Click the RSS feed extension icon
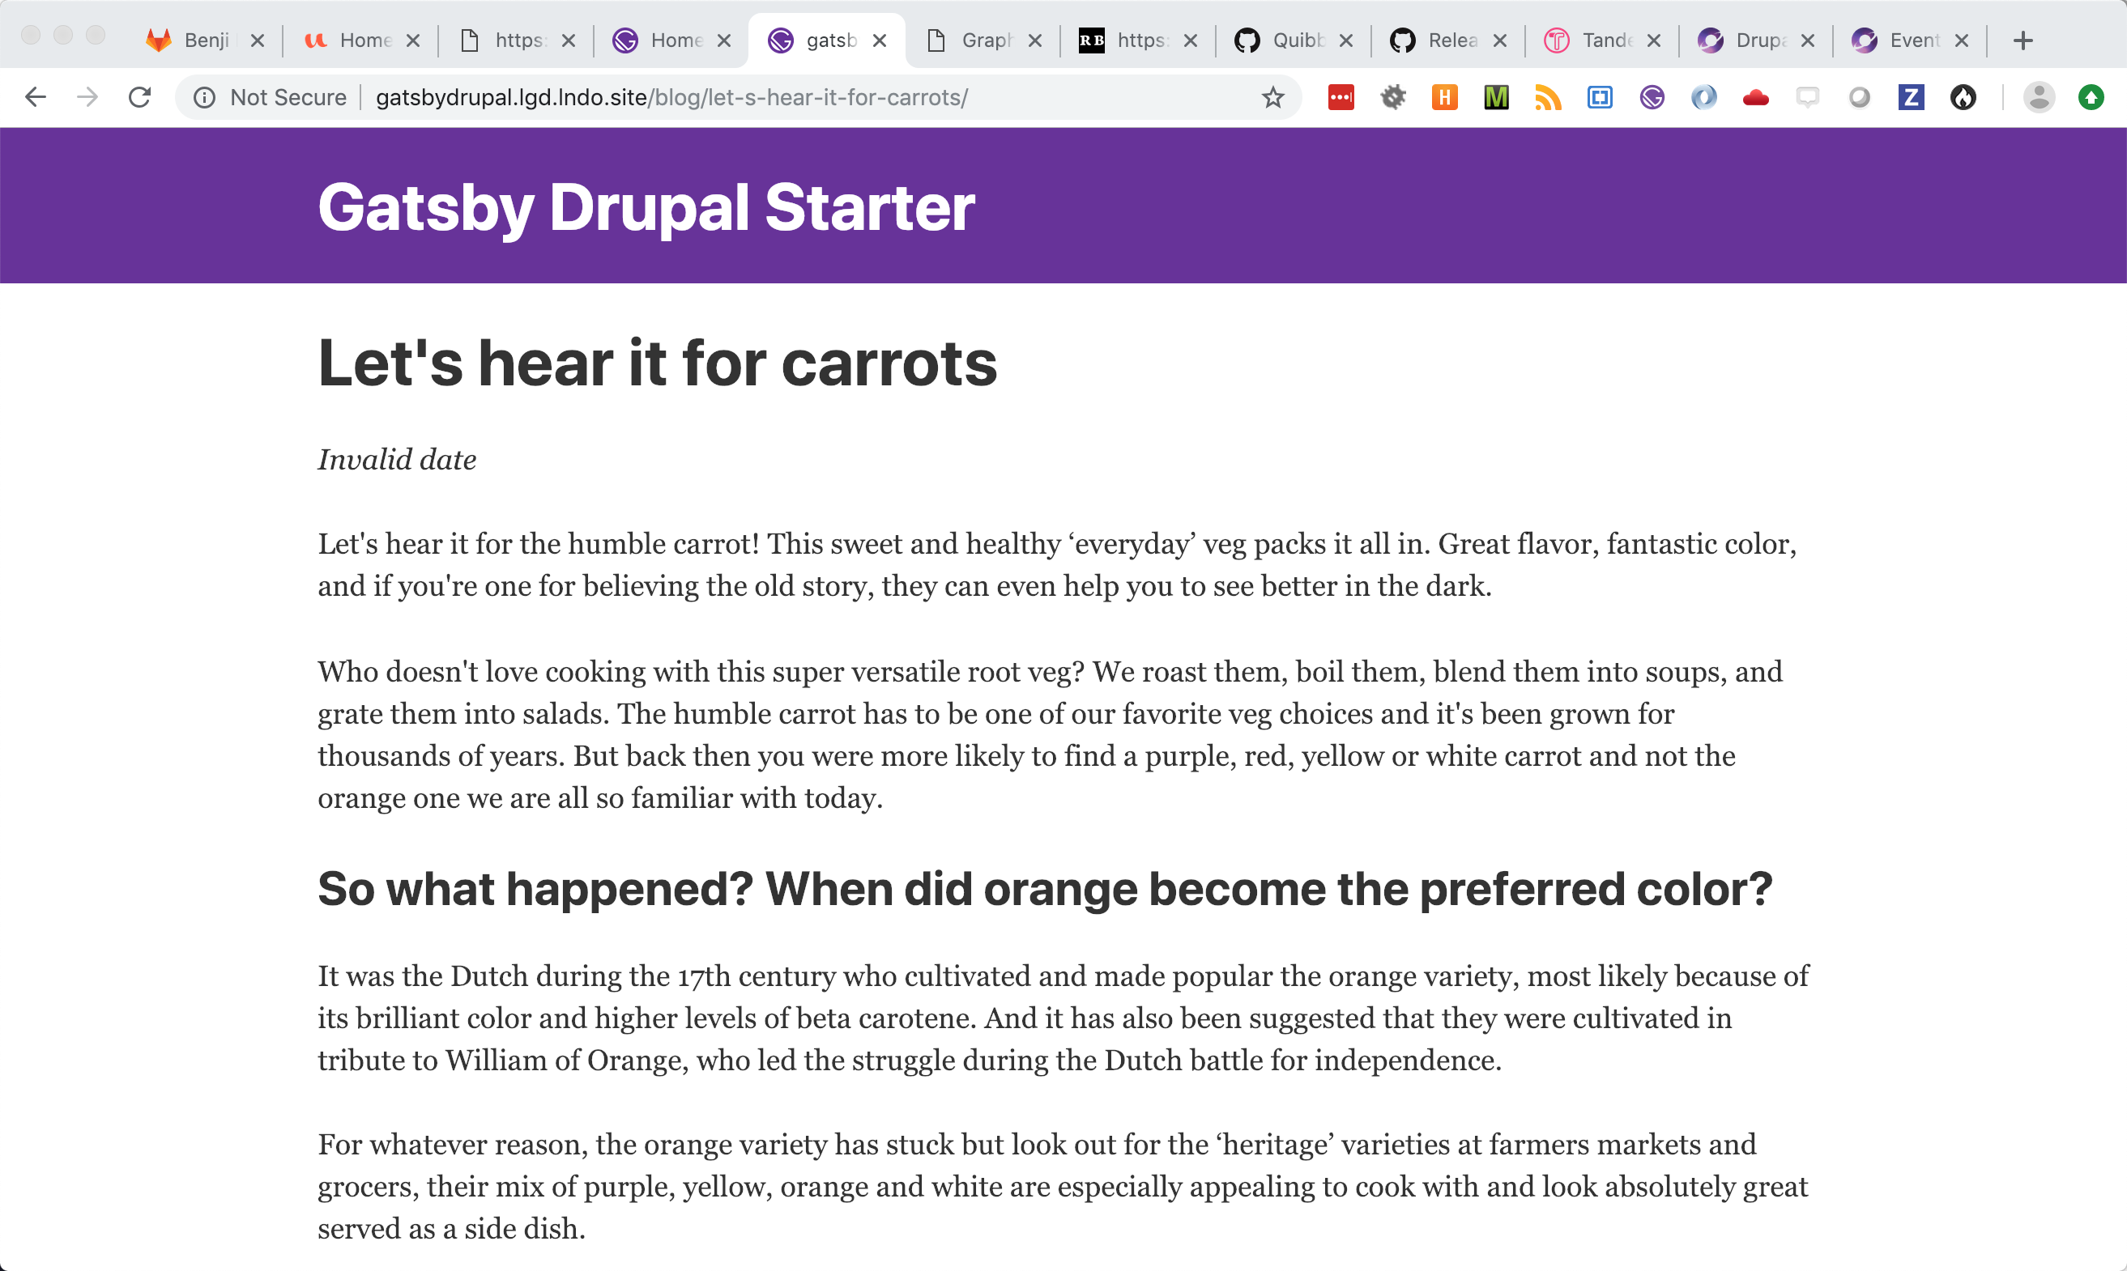Screen dimensions: 2127x1271 tap(1549, 97)
